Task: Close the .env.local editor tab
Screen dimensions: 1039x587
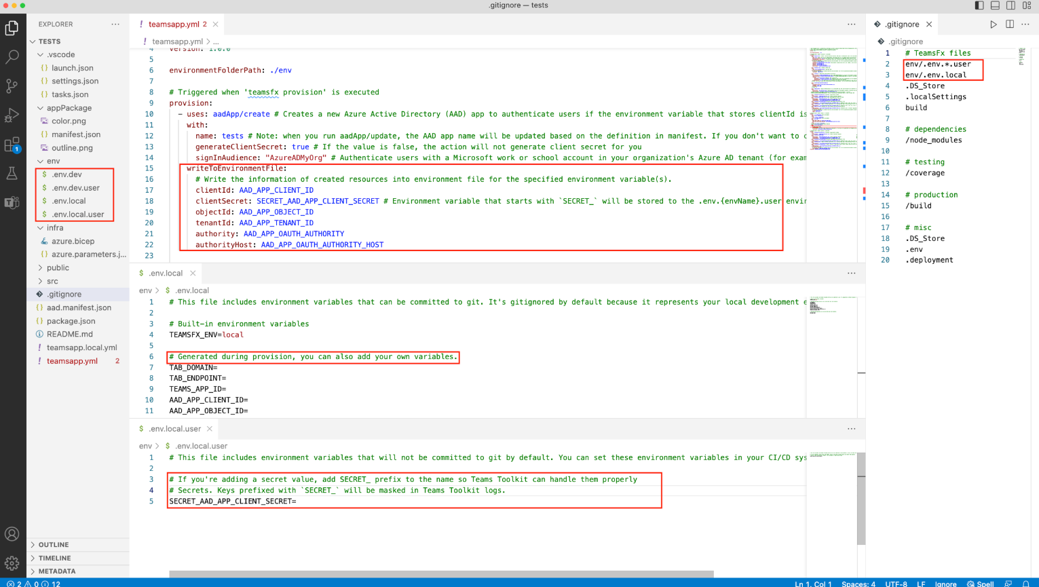Action: (193, 273)
